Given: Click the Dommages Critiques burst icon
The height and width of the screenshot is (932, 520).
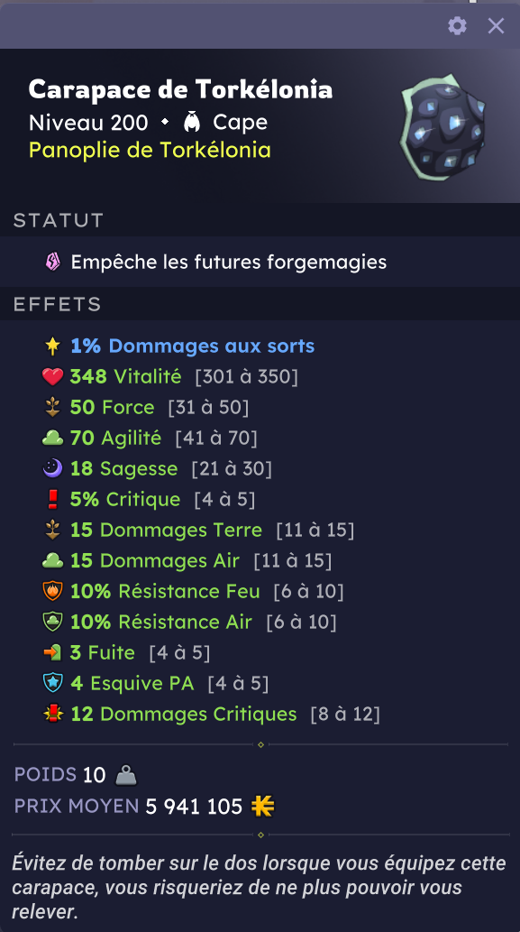Looking at the screenshot, I should tap(53, 714).
